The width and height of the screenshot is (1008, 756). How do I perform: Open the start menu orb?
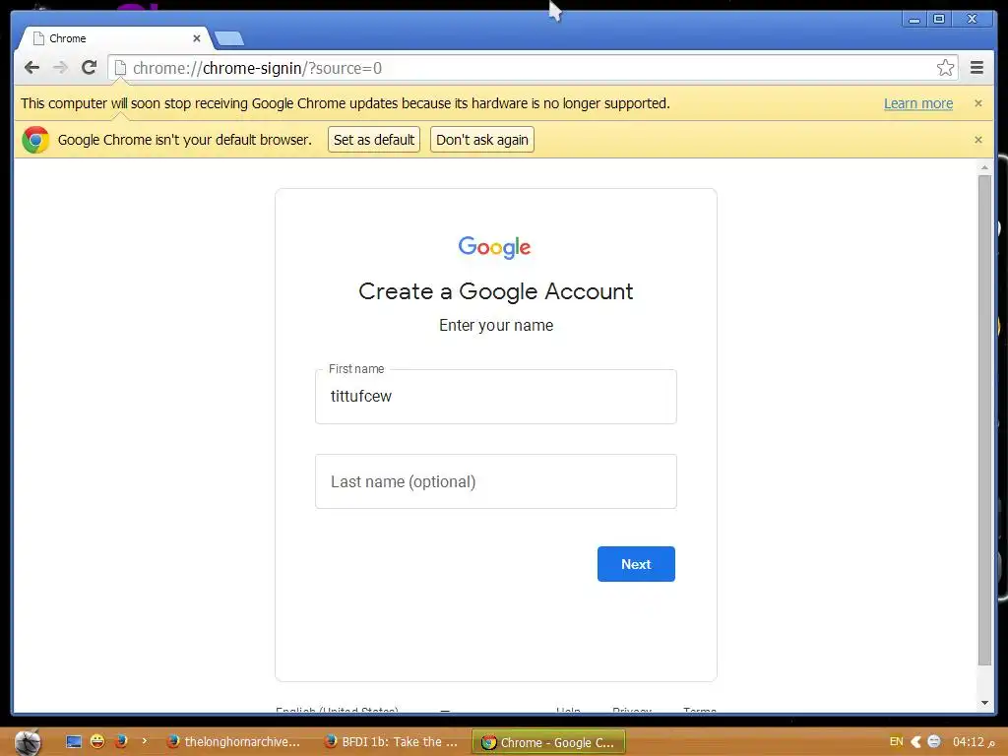pyautogui.click(x=28, y=742)
